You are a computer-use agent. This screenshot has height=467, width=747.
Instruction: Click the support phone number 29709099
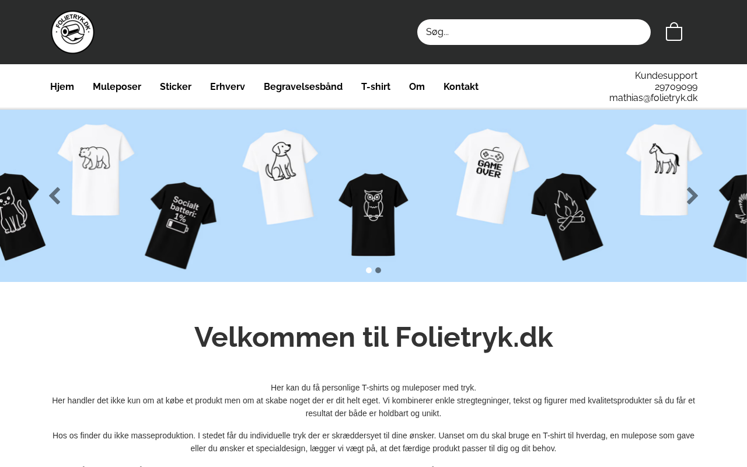click(x=676, y=87)
